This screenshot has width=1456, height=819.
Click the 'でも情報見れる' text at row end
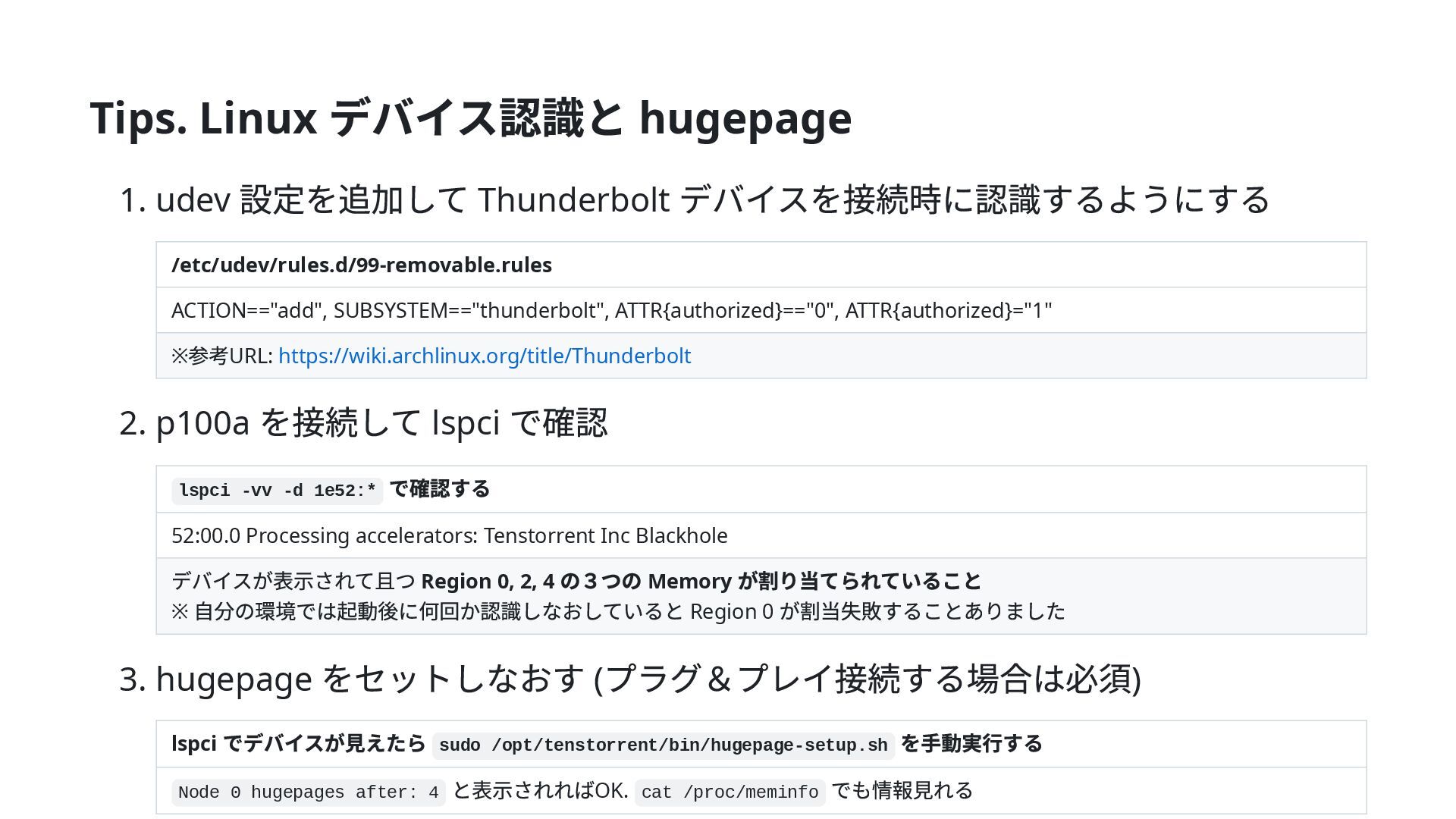[x=902, y=791]
